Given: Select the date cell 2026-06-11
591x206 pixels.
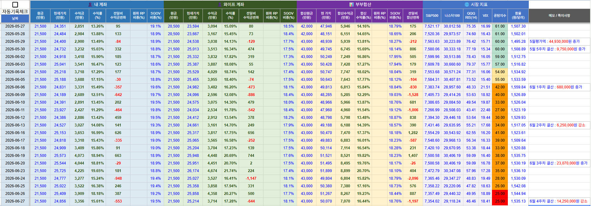Looking at the screenshot, I should click(x=15, y=110).
